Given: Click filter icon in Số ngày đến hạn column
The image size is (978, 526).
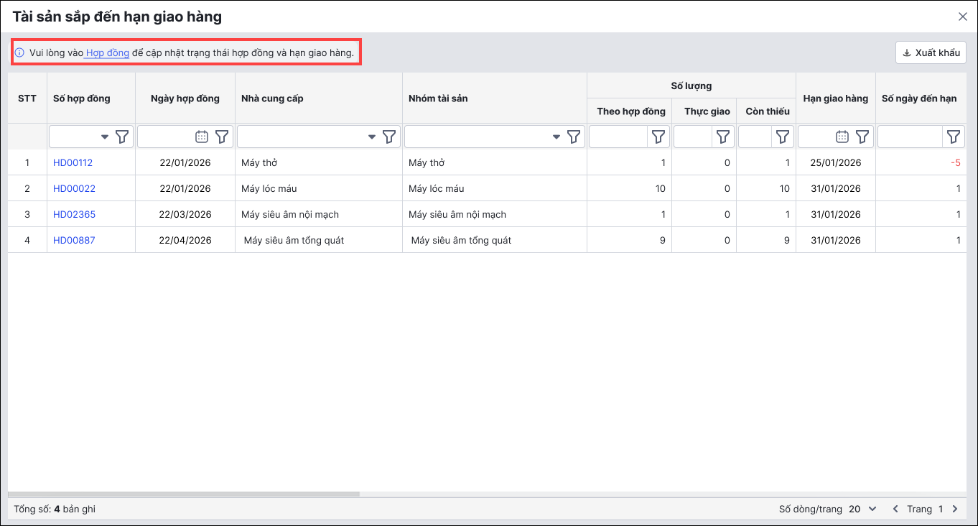Looking at the screenshot, I should (x=954, y=137).
